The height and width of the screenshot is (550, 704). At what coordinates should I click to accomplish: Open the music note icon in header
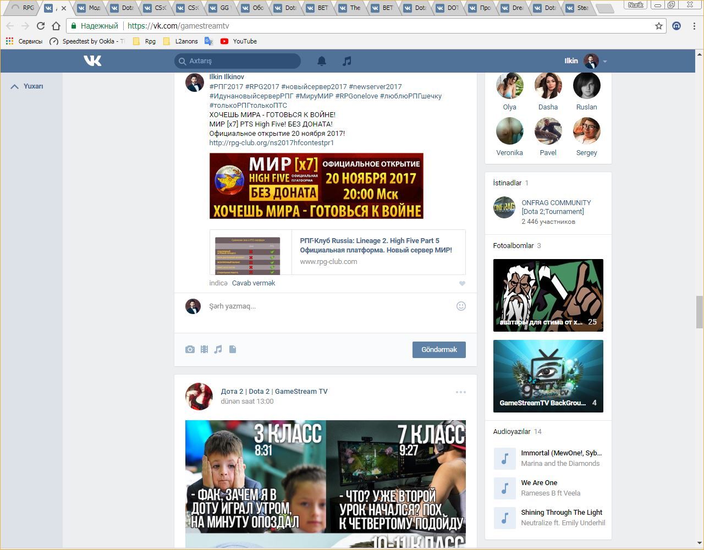tap(346, 61)
